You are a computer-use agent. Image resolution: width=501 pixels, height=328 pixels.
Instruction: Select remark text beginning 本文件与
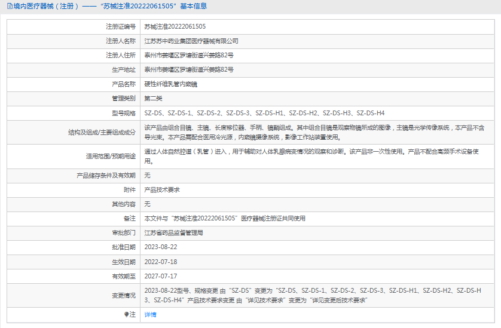(225, 219)
